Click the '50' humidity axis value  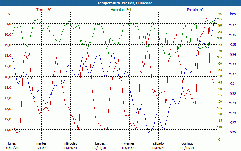pyautogui.click(x=220, y=76)
